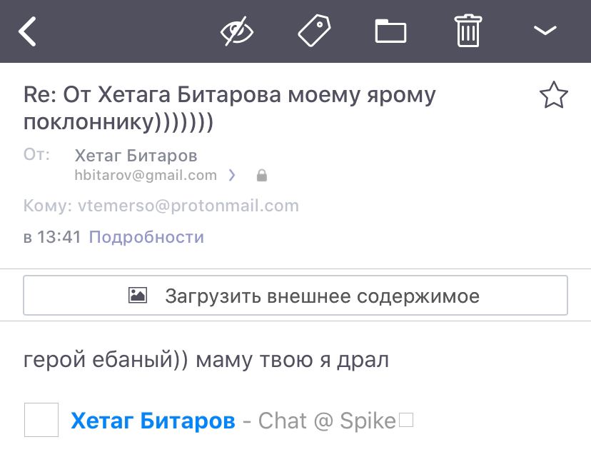Tap the small broken image after Spike
The height and width of the screenshot is (467, 591).
(x=406, y=420)
